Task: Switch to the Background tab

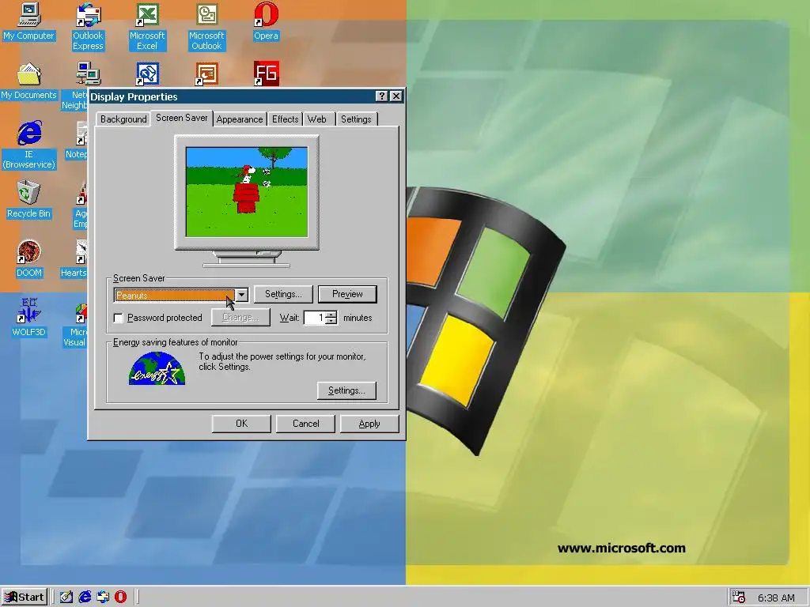Action: point(123,119)
